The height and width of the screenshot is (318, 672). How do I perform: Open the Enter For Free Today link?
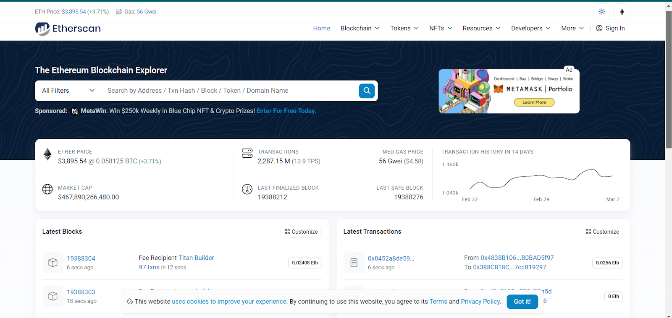click(x=286, y=111)
